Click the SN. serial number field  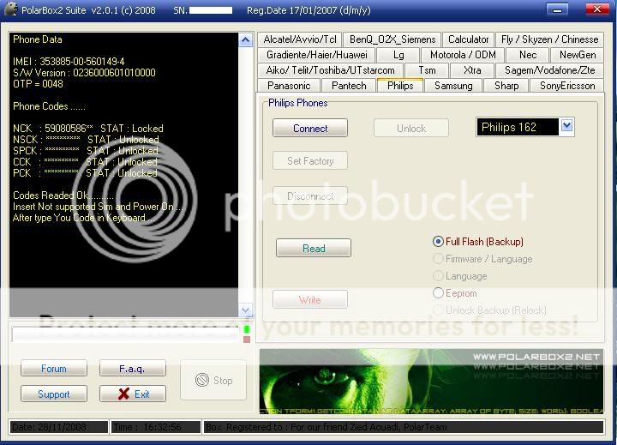tap(211, 10)
